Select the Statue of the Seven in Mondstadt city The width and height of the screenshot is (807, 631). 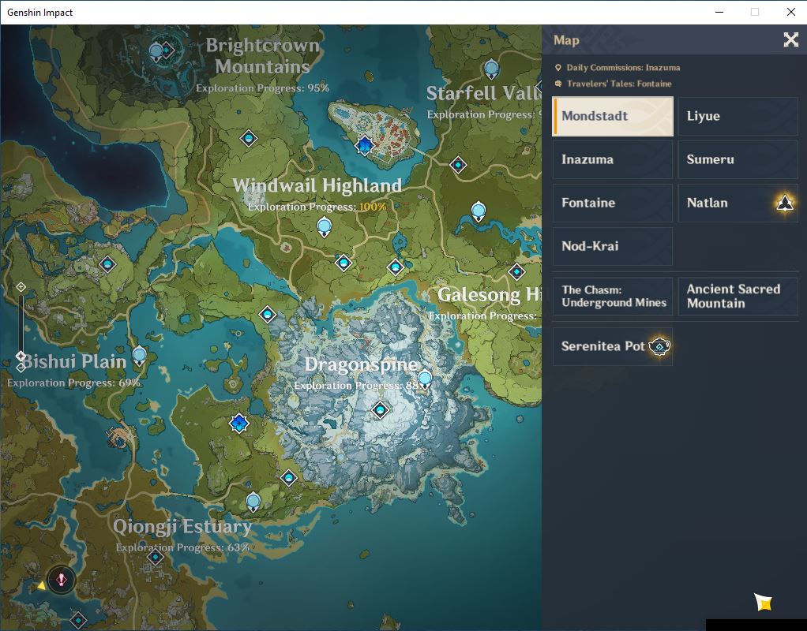tap(364, 146)
